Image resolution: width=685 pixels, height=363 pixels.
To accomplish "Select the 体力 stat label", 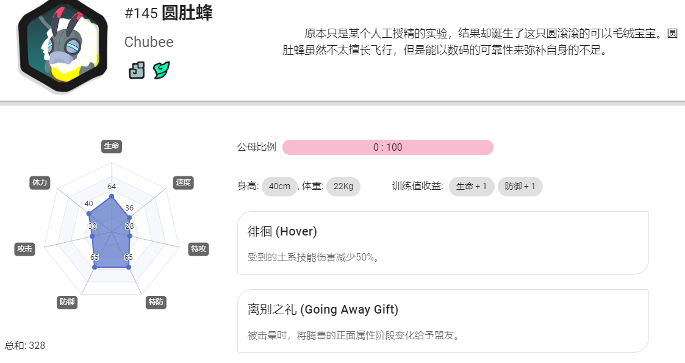I will pos(40,182).
